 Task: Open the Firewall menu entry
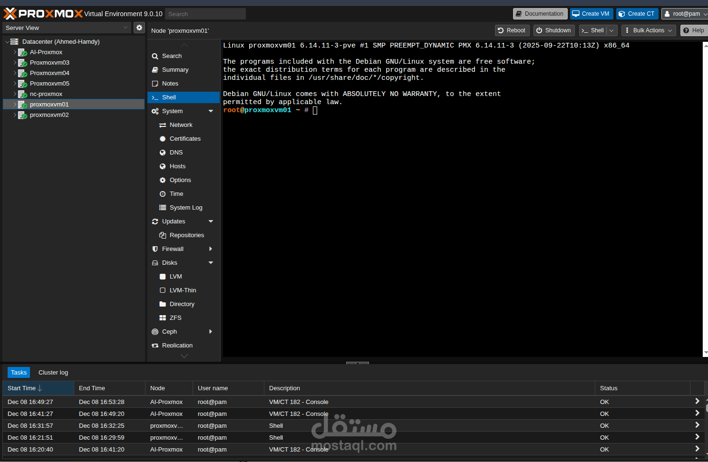click(x=184, y=249)
